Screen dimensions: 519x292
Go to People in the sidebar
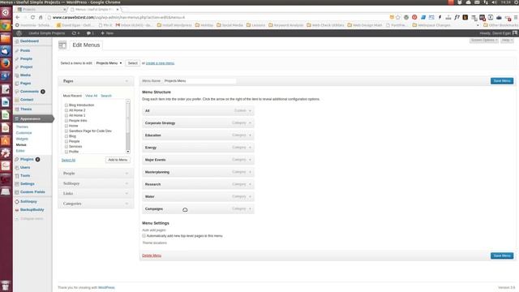[x=26, y=59]
